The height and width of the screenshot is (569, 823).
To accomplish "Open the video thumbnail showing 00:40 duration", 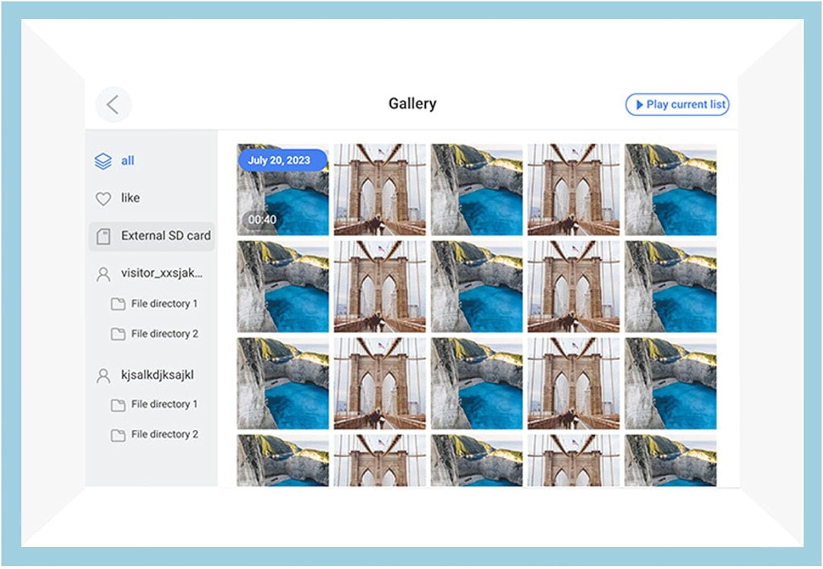I will [283, 190].
